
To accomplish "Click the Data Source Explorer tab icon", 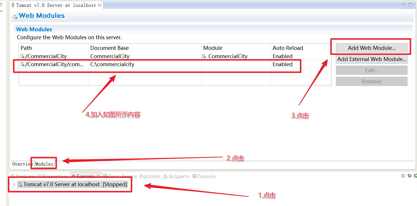I will [105, 176].
